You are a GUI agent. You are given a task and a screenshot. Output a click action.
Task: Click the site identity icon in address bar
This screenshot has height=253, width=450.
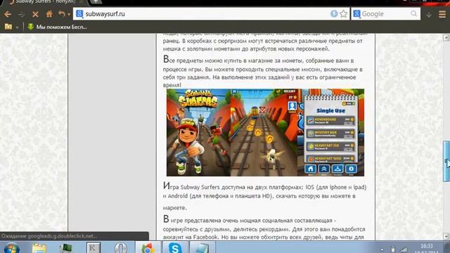tap(79, 14)
